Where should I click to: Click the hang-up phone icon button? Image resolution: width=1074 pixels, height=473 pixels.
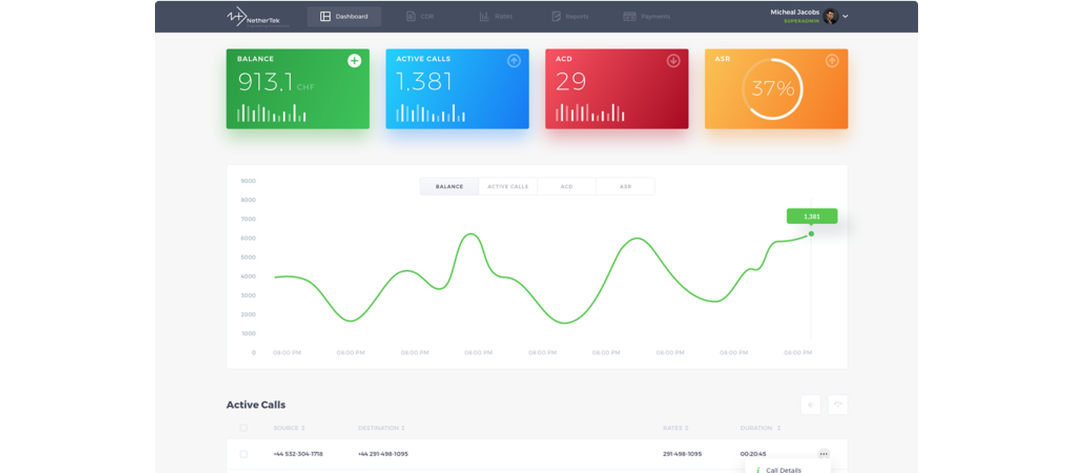pos(838,404)
